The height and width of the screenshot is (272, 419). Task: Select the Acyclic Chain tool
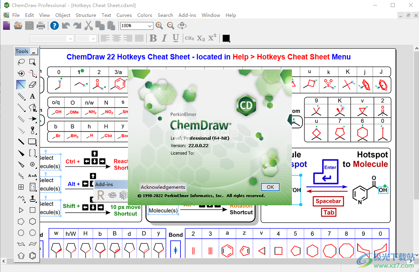(x=21, y=199)
